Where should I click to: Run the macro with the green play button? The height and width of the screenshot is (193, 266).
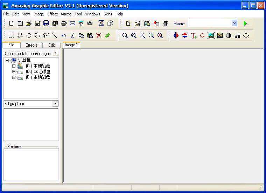245,23
